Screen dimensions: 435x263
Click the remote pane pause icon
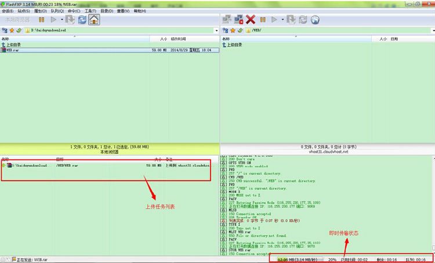point(262,19)
